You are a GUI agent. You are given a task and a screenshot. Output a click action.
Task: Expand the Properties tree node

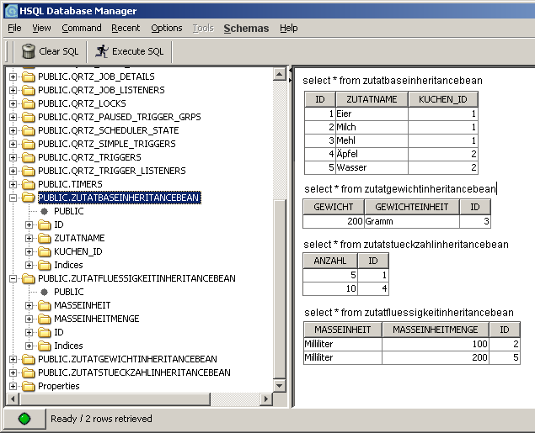pos(13,386)
